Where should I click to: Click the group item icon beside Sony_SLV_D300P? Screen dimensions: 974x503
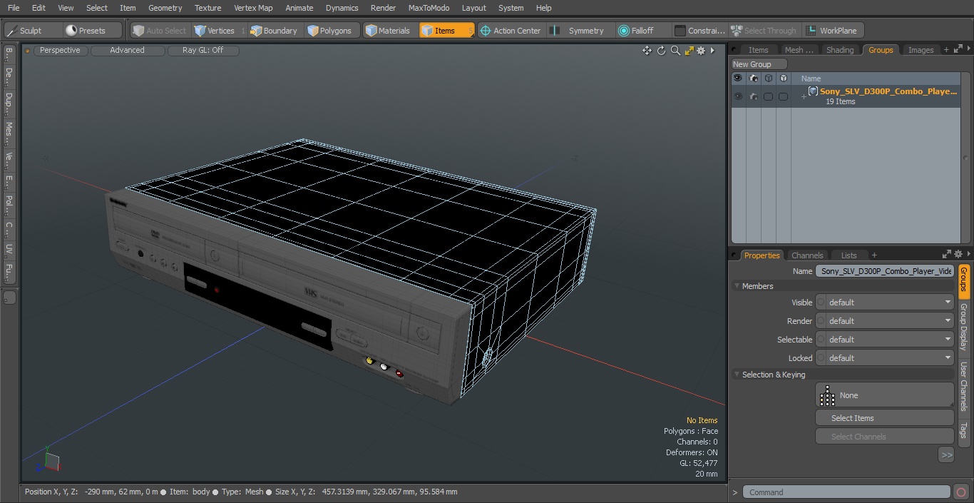813,91
